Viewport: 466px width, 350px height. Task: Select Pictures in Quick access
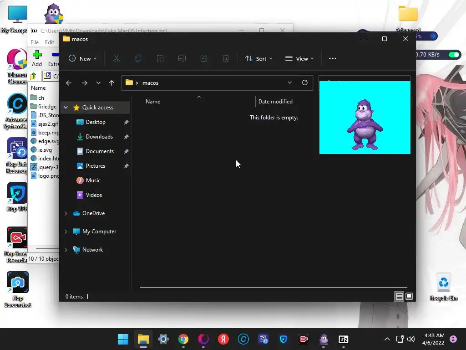96,166
